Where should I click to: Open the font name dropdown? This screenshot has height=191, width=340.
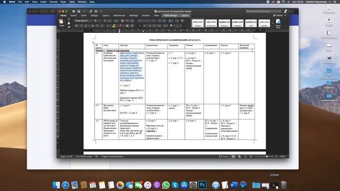tap(91, 21)
